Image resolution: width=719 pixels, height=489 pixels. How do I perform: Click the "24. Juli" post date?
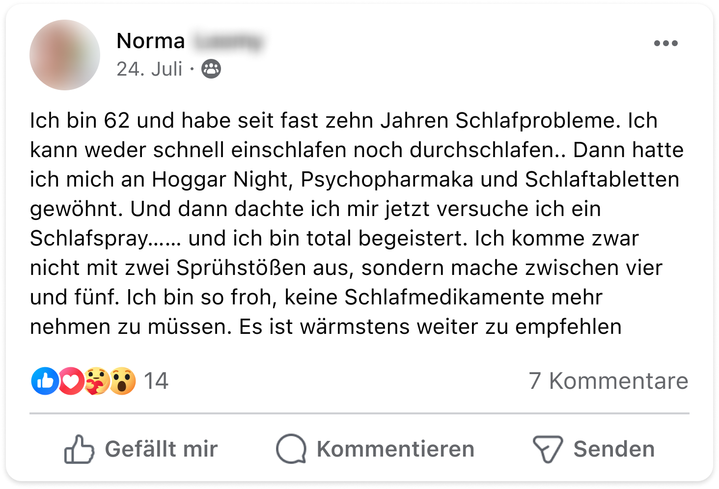[149, 69]
